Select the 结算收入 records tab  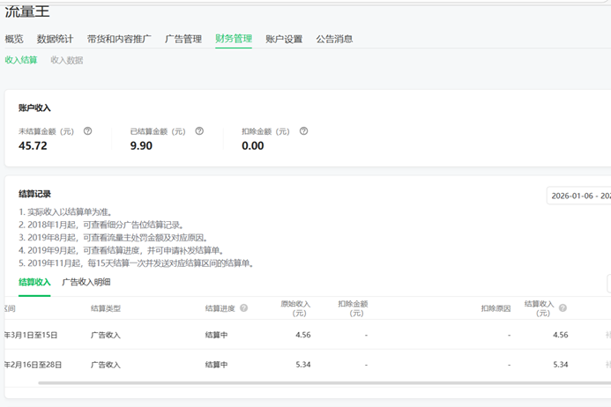point(34,282)
